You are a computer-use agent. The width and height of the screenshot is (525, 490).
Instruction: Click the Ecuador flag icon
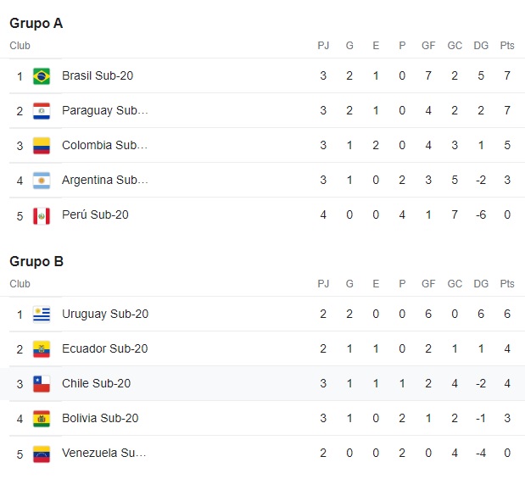point(42,349)
